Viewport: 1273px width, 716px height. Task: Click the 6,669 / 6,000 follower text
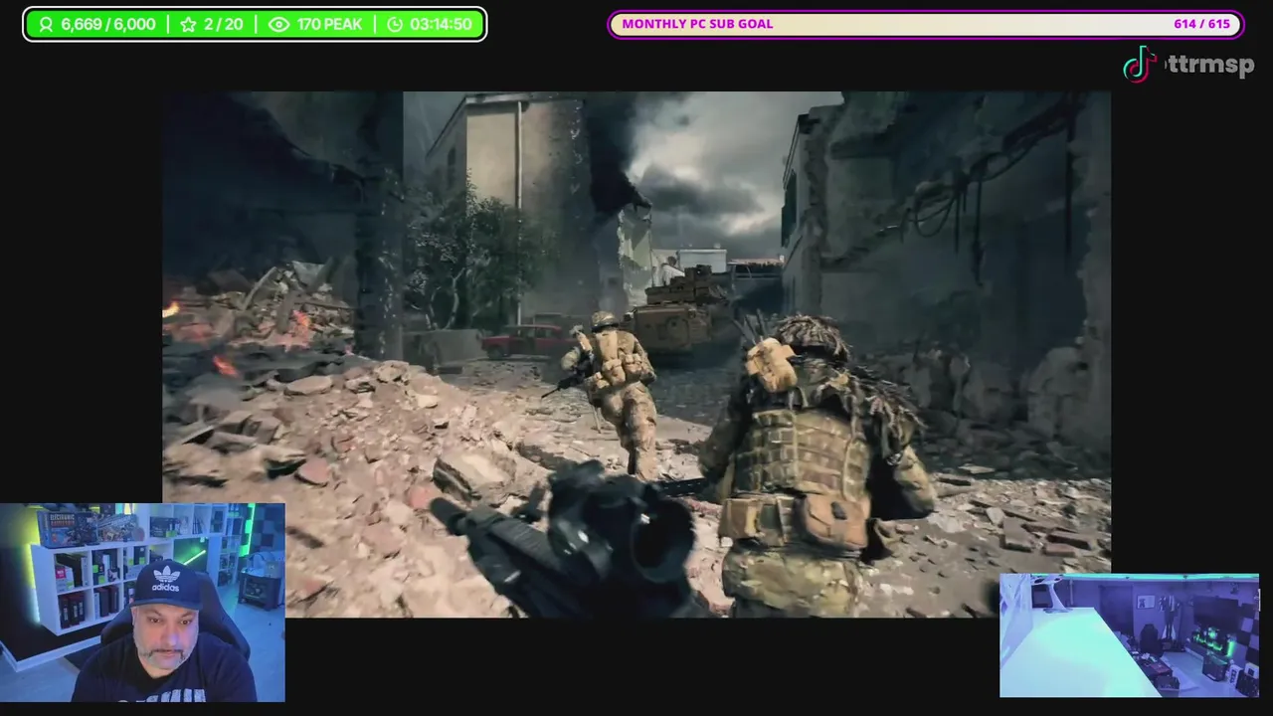[107, 25]
